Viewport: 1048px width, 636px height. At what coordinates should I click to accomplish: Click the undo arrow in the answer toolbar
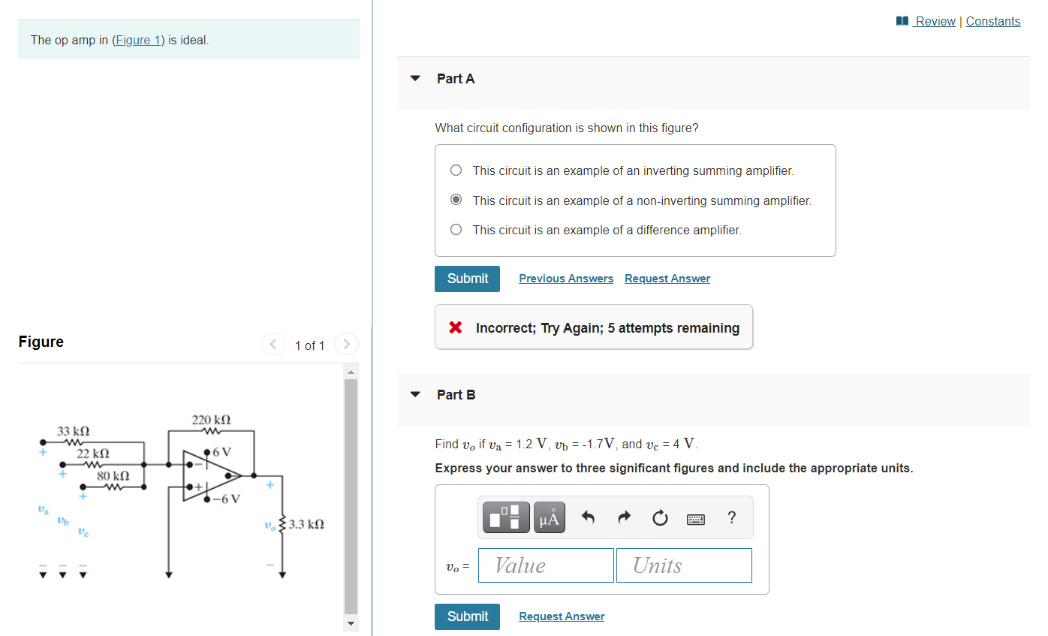588,517
